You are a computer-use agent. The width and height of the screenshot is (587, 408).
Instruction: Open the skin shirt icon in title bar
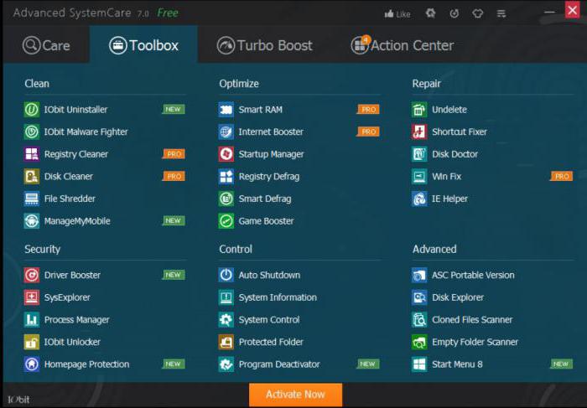pos(477,14)
